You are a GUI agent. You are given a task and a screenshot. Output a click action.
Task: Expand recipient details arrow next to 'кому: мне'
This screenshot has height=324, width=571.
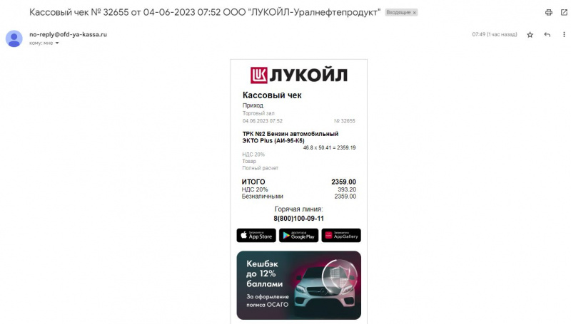57,43
